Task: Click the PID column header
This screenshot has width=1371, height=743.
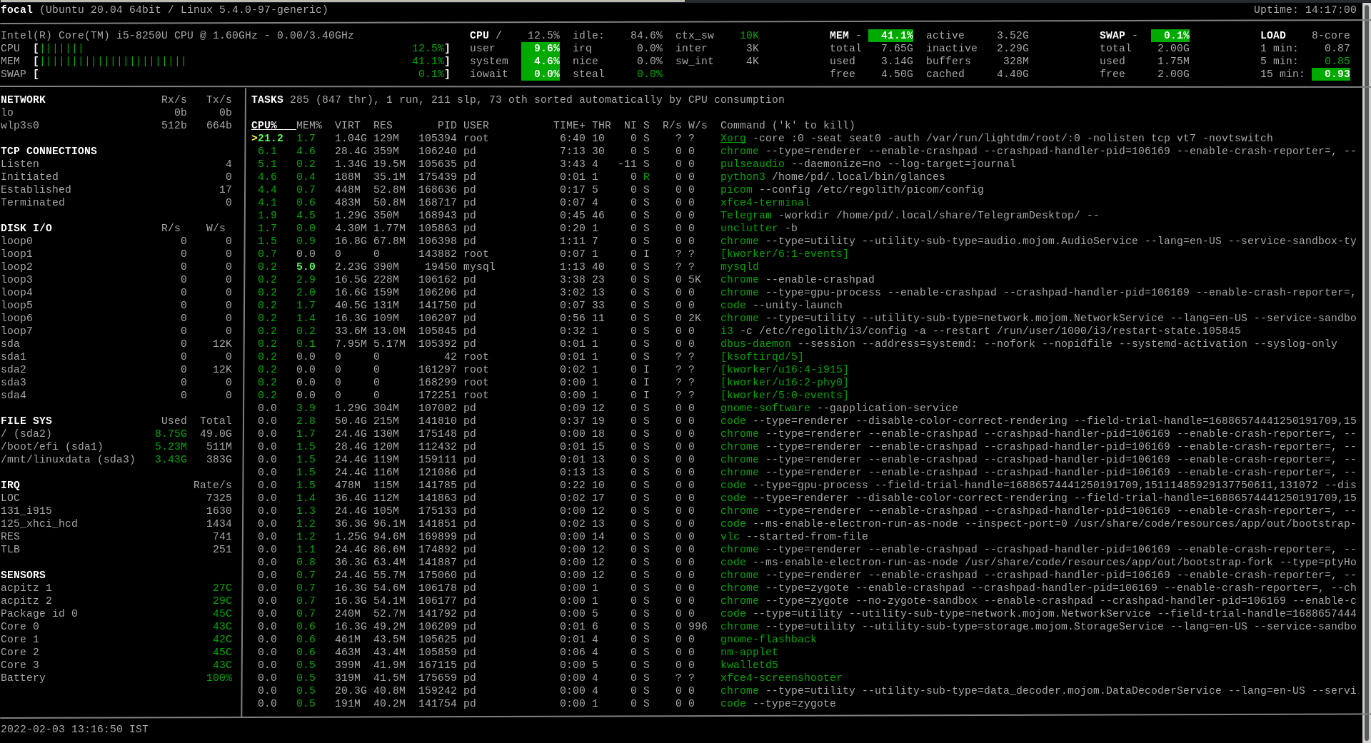Action: [447, 126]
